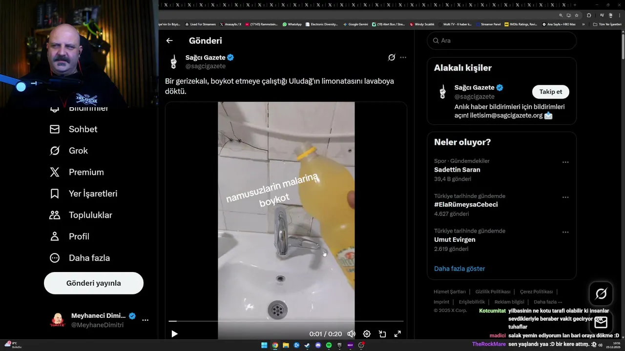
Task: Open the Çerez Politikası footer link
Action: (x=536, y=292)
